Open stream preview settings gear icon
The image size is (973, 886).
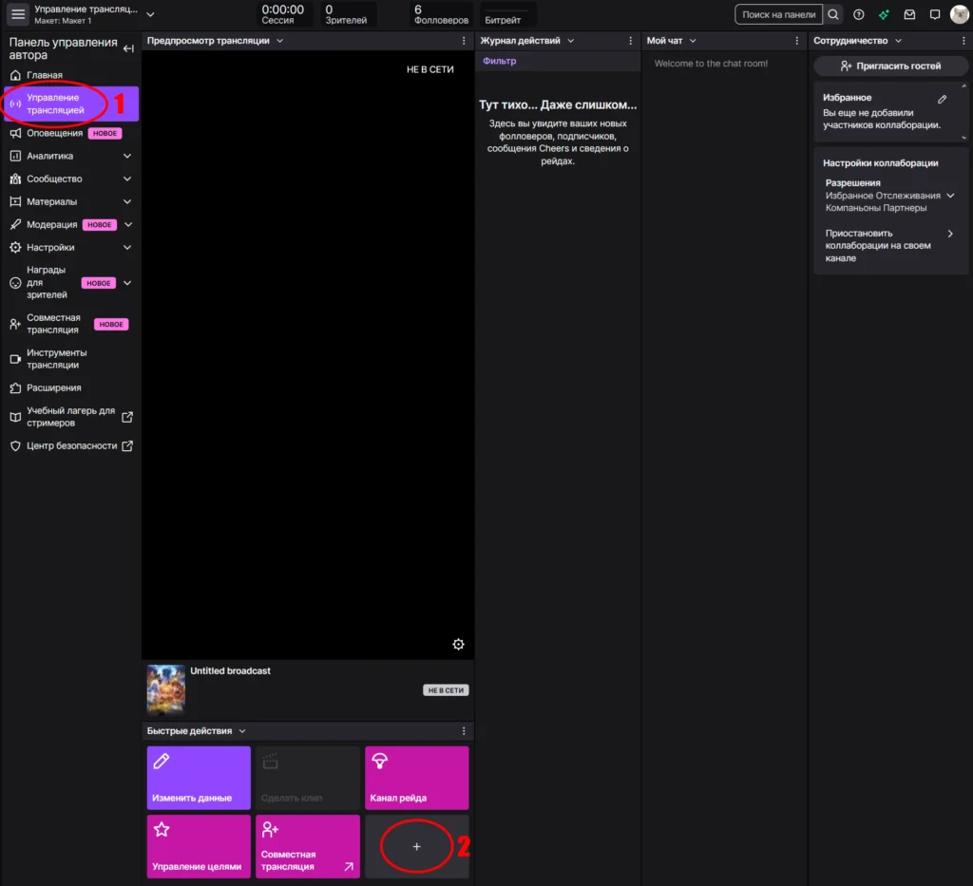click(458, 644)
